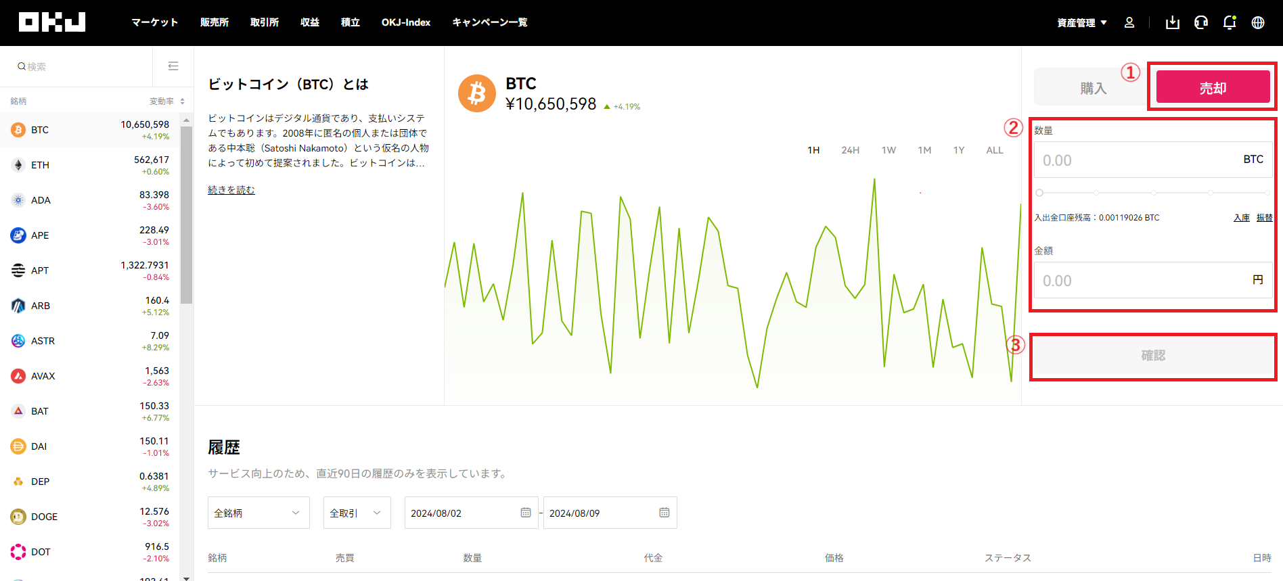Click the coin list scroll up arrow
This screenshot has height=581, width=1283.
(x=186, y=120)
